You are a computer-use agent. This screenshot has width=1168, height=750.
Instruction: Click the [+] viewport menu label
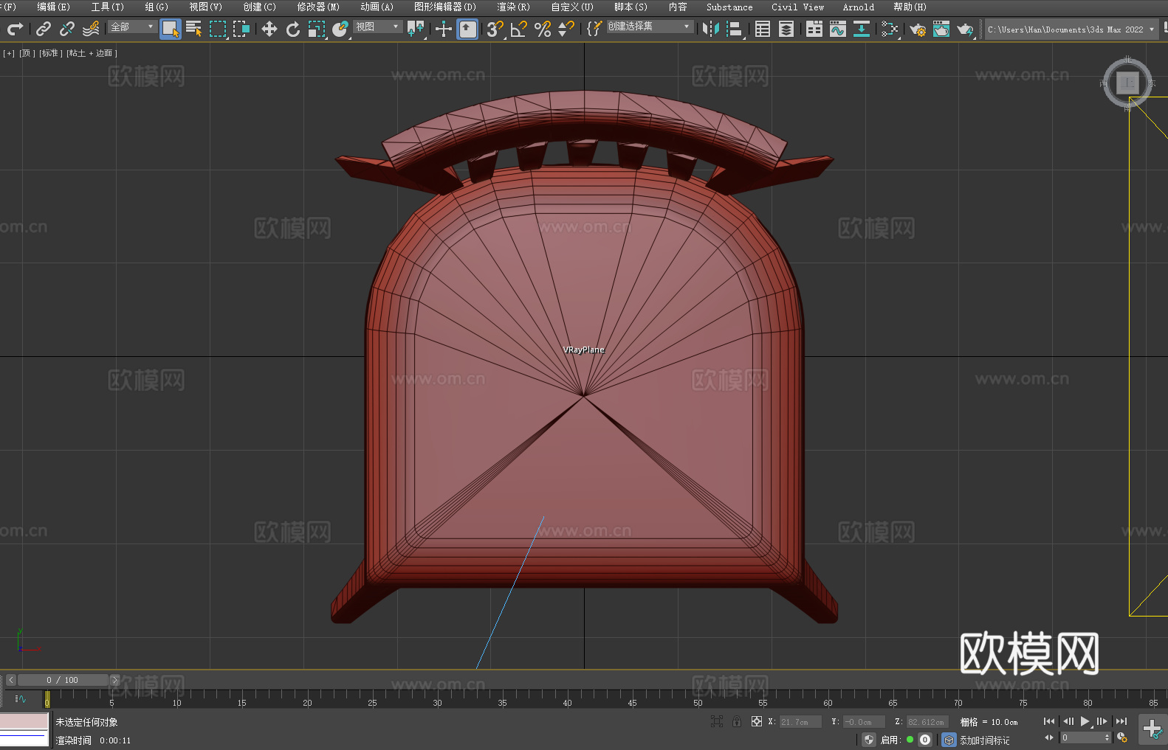pos(9,53)
